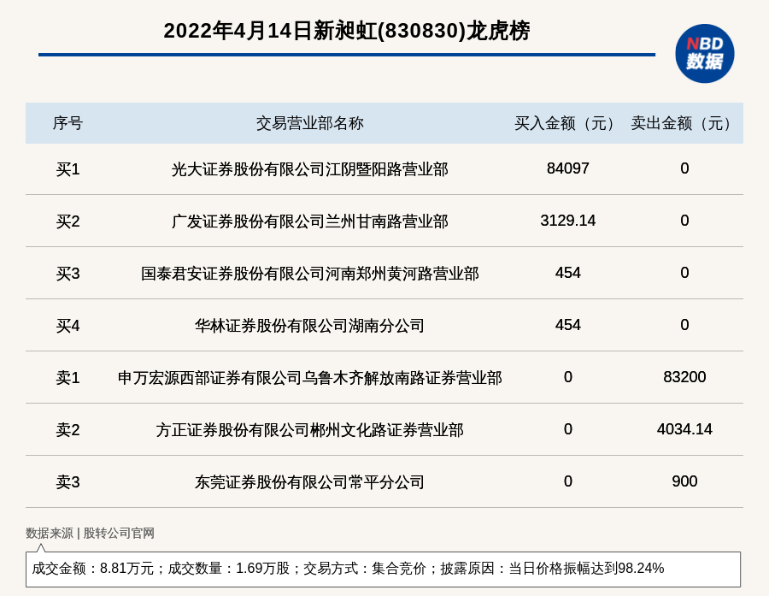Click the buy amount 0 in 卖2 row
The height and width of the screenshot is (596, 769).
[x=568, y=428]
